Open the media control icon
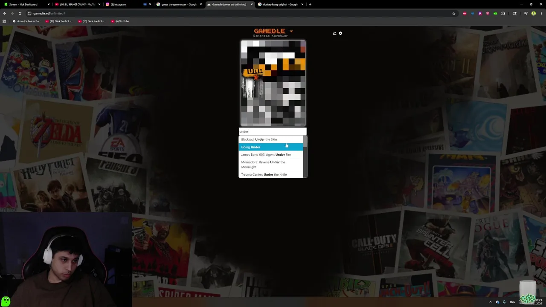This screenshot has width=546, height=307. 526,13
